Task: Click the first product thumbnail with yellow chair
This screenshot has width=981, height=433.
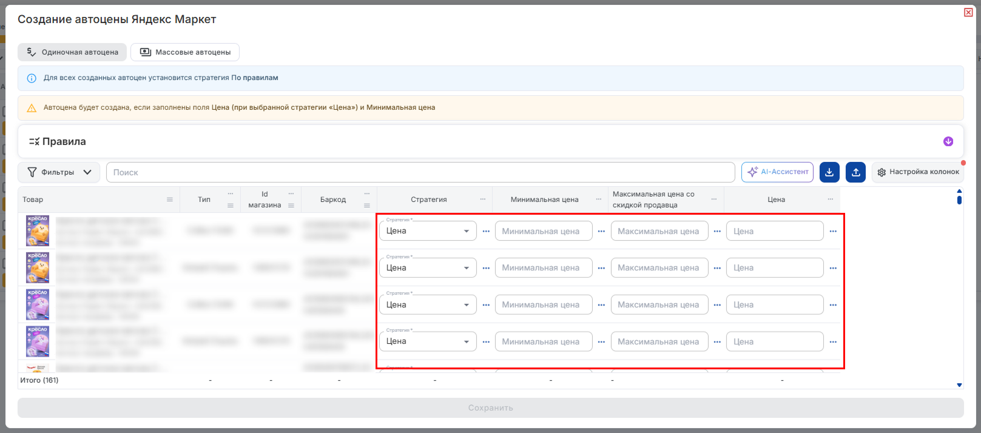Action: click(38, 230)
